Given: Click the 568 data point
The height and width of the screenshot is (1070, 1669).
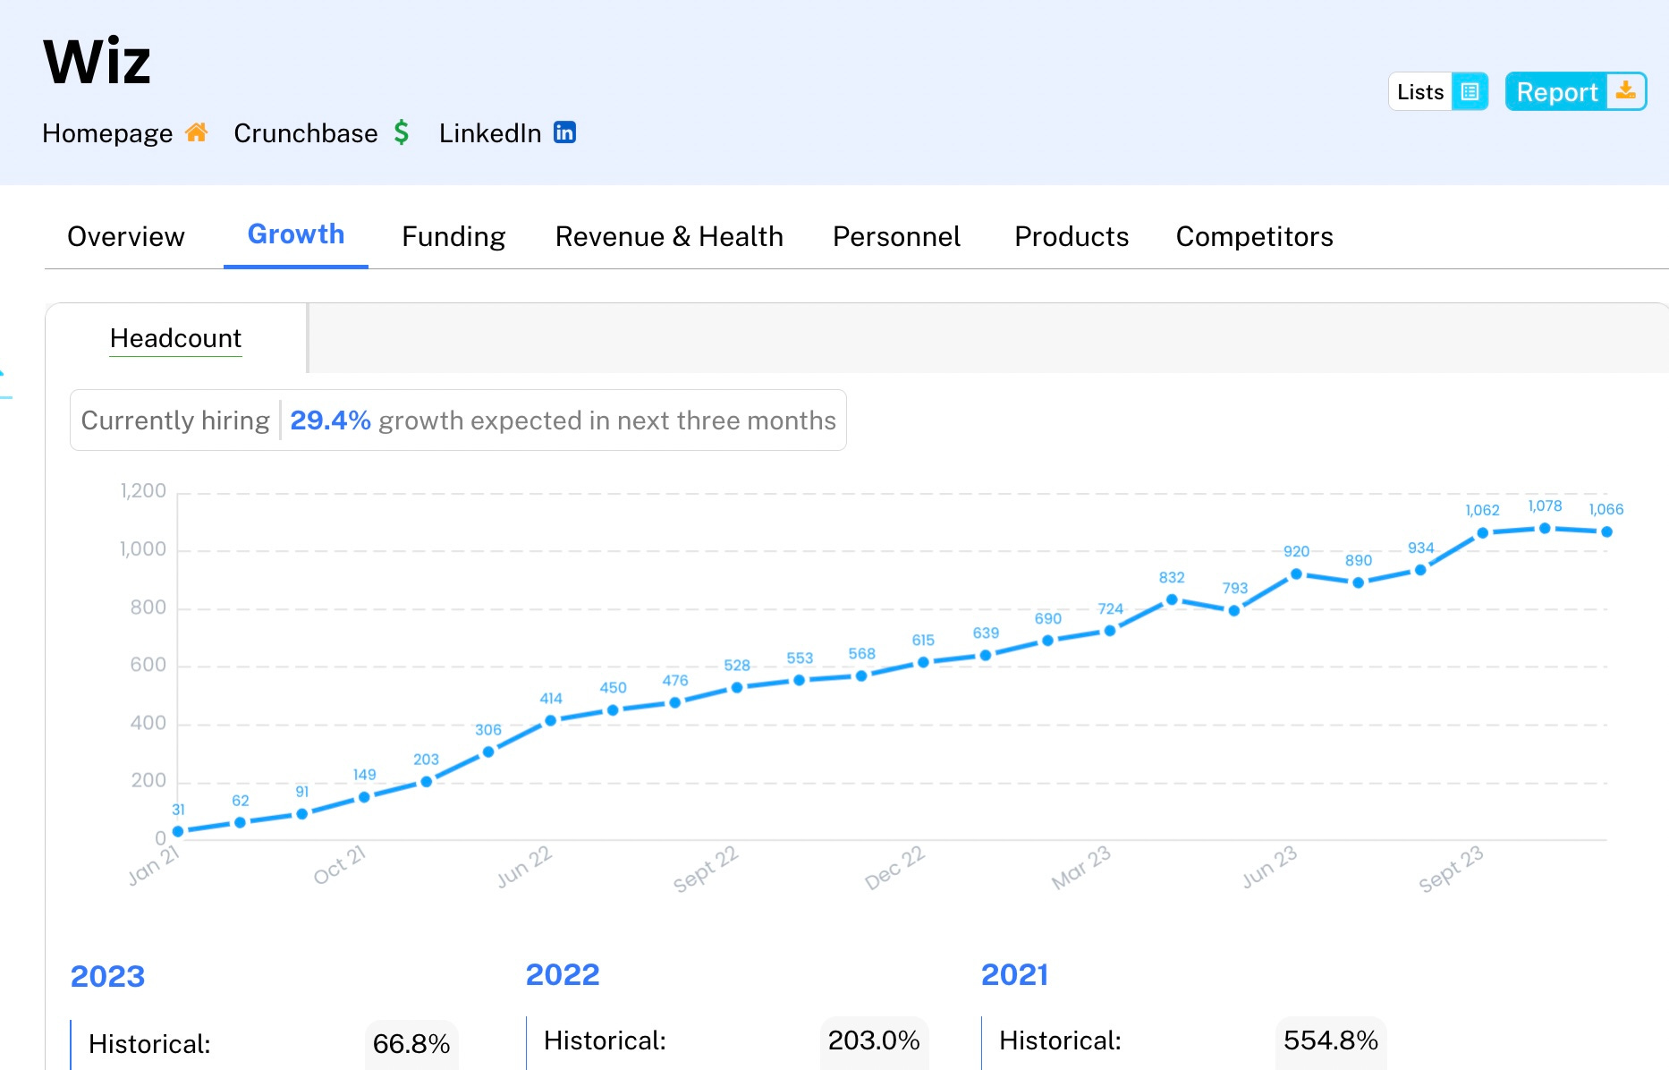Looking at the screenshot, I should click(x=861, y=676).
